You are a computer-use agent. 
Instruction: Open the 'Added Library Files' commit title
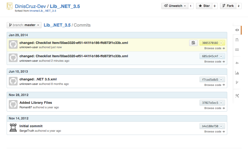(36, 103)
